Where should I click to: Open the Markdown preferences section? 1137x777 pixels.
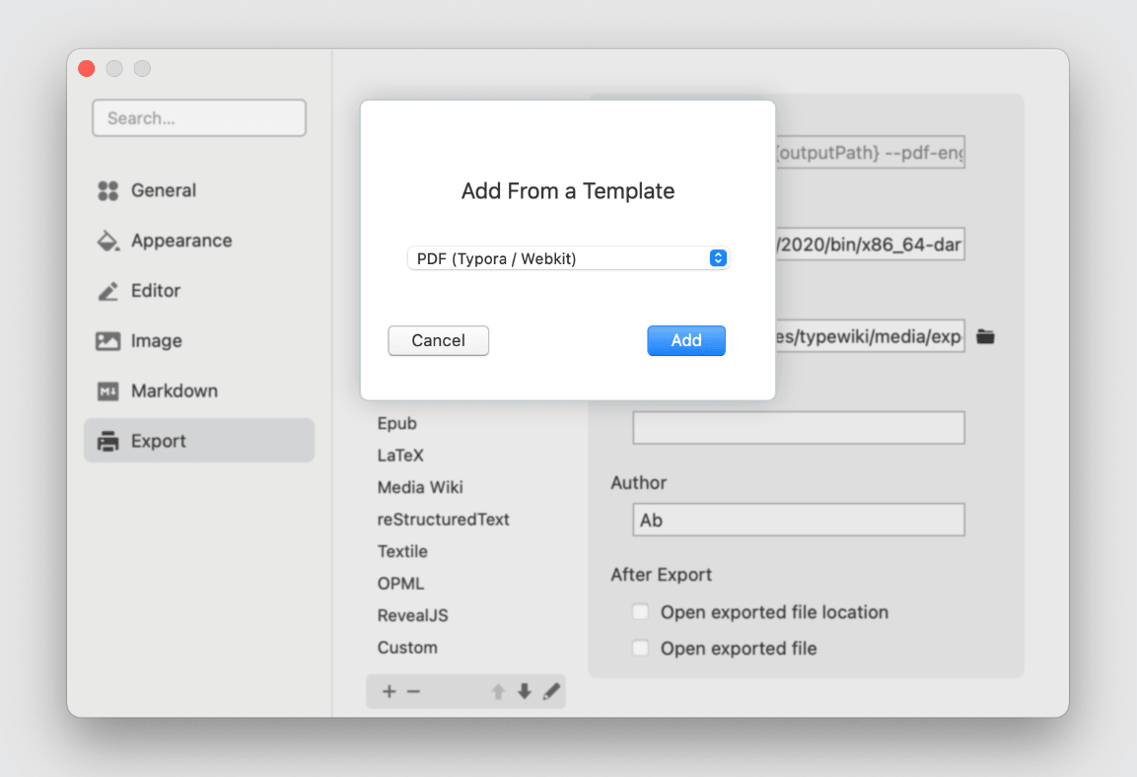click(174, 391)
